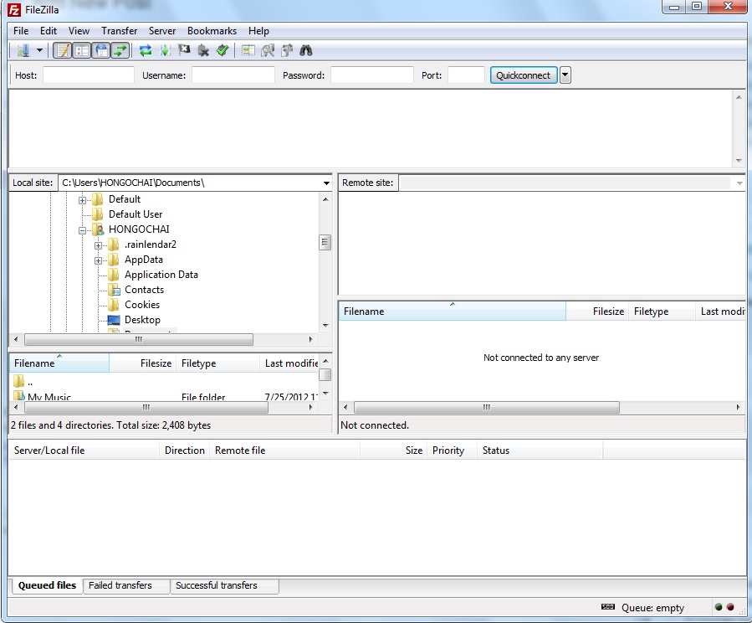Sort local files by Filename column
The width and height of the screenshot is (752, 623).
(x=59, y=363)
